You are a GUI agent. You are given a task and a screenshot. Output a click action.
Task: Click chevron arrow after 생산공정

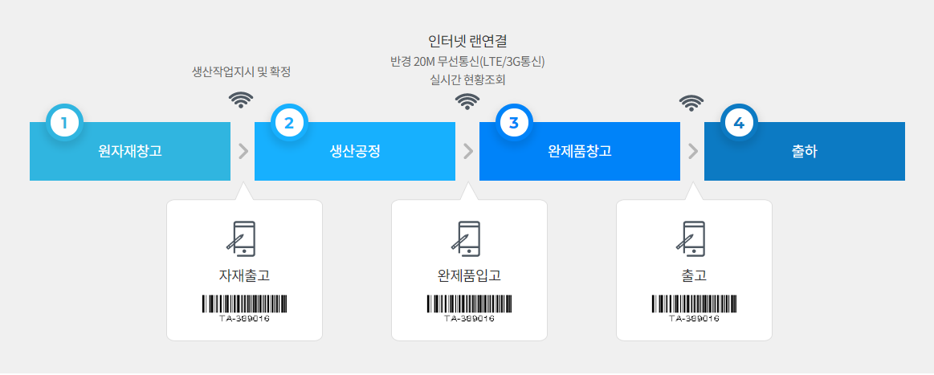pyautogui.click(x=468, y=151)
